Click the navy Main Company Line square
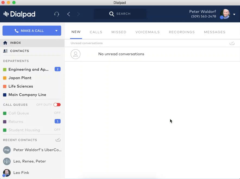The width and height of the screenshot is (240, 179). point(5,95)
